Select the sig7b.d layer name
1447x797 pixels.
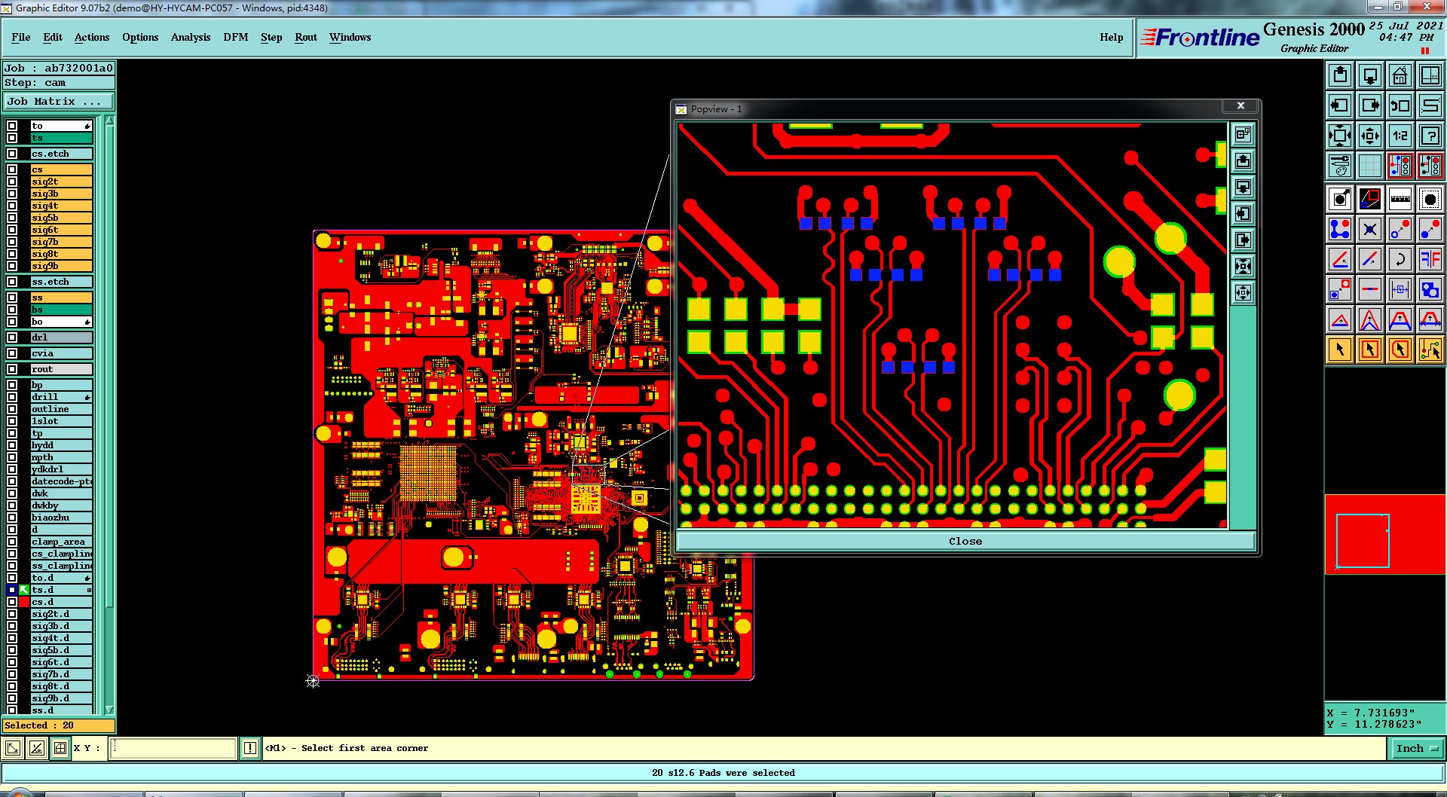61,674
